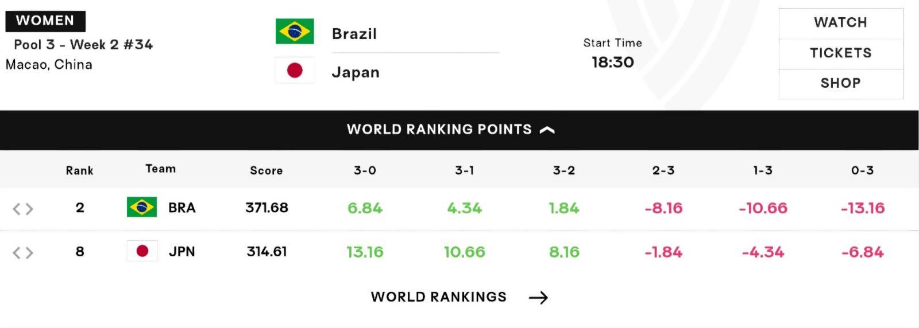Collapse the World Ranking Points header bar
The width and height of the screenshot is (919, 328).
pos(459,130)
